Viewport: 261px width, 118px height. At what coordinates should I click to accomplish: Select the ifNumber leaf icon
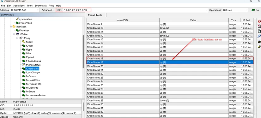[x=17, y=30]
